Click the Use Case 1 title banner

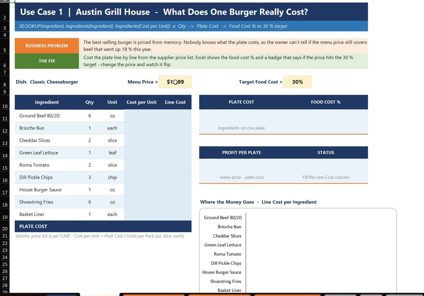[191, 12]
